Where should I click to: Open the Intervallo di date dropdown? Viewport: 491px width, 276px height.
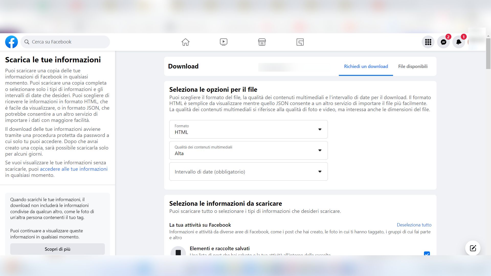[x=248, y=172]
